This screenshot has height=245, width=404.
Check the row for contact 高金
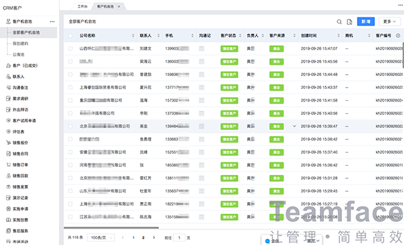coord(70,127)
